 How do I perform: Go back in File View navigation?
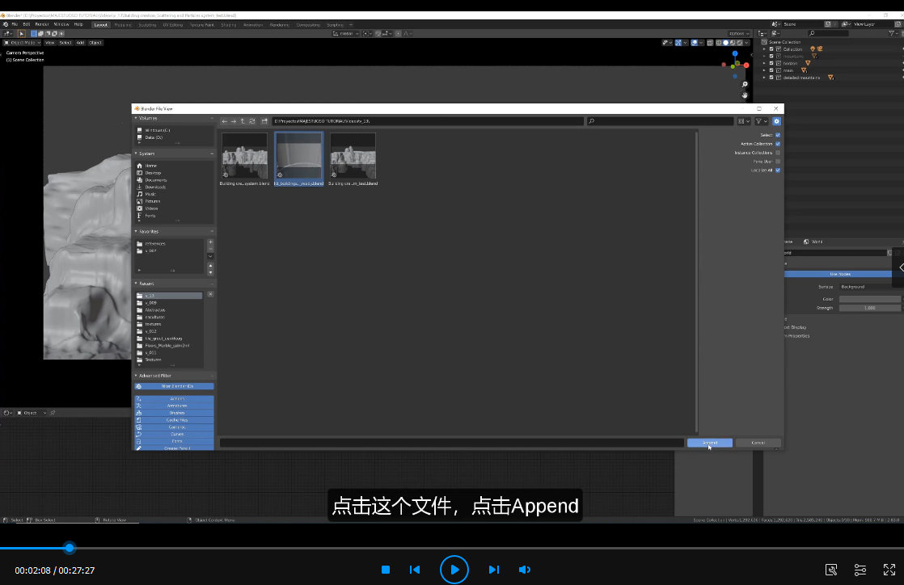point(224,121)
